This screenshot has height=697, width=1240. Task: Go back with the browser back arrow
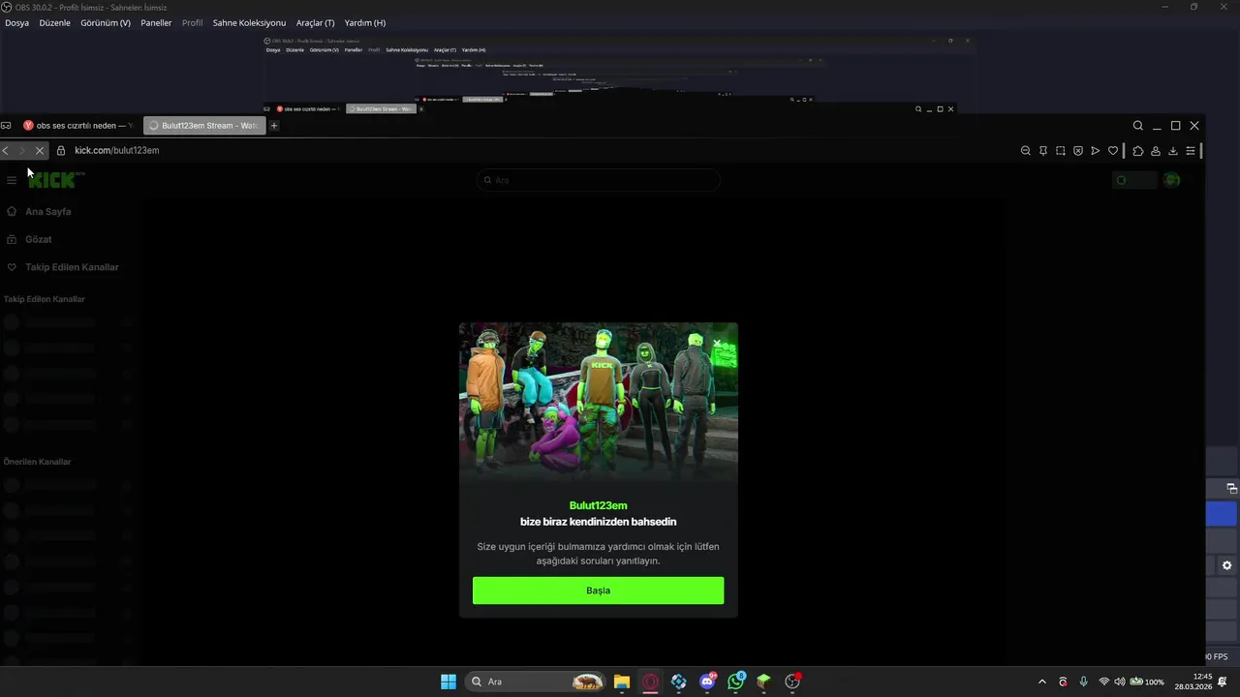(x=6, y=150)
